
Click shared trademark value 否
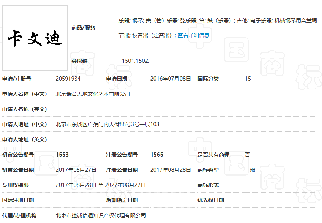(x=248, y=155)
